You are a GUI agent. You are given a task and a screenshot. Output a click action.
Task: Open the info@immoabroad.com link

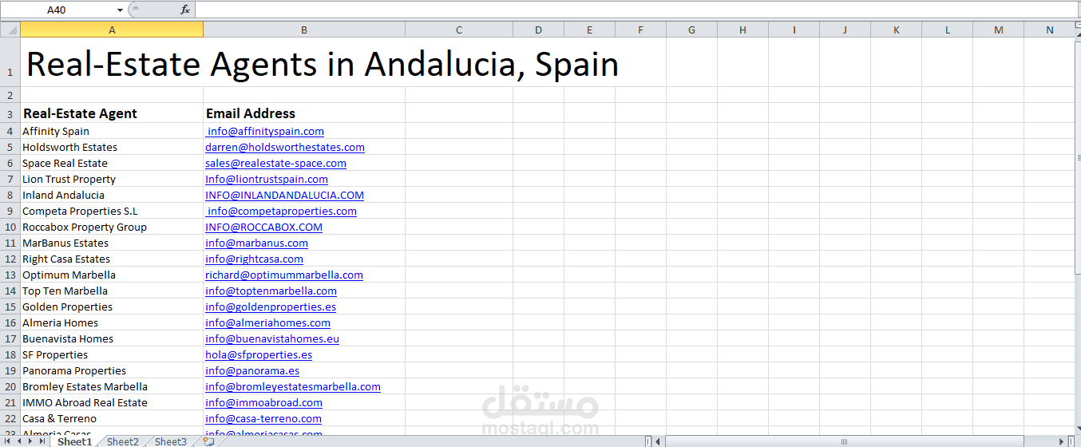tap(263, 402)
